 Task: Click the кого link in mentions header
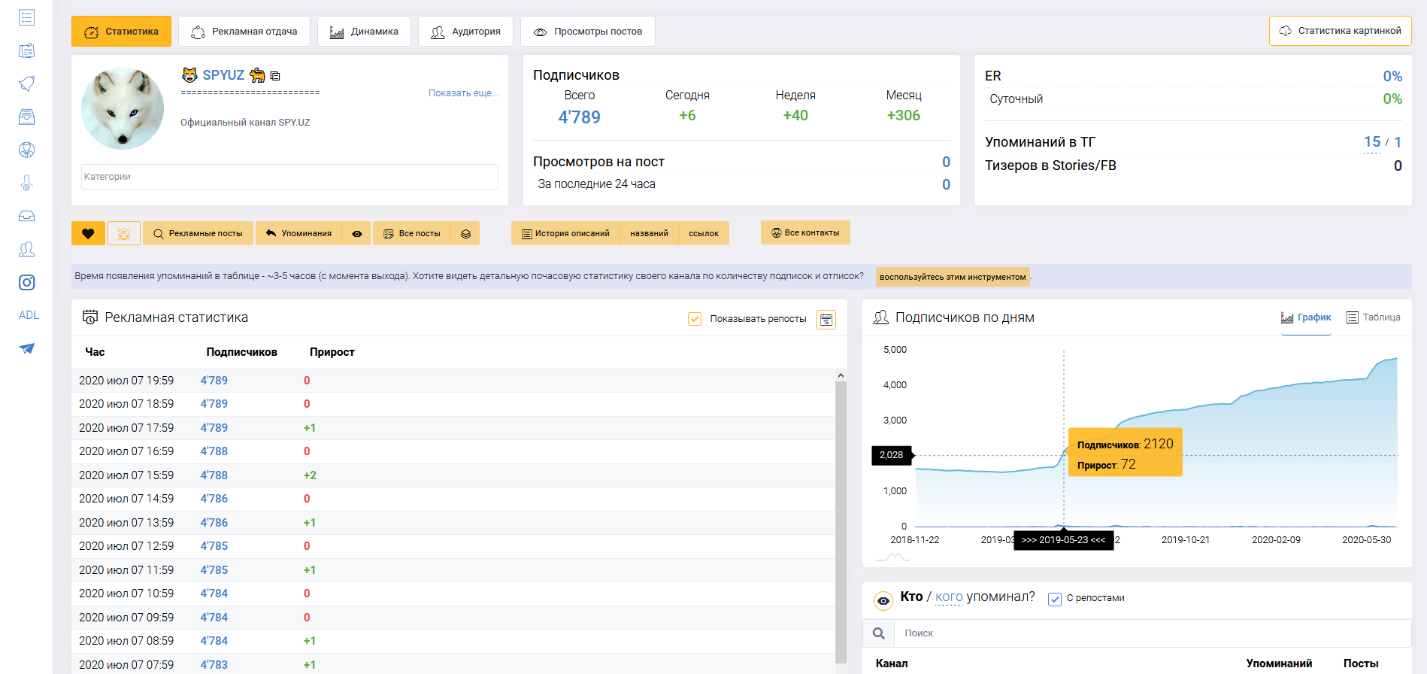(x=949, y=597)
